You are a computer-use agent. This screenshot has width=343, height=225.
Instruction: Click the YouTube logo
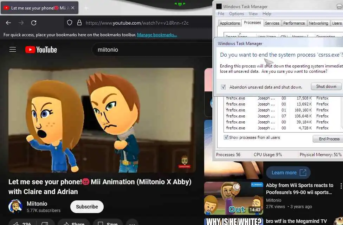(41, 50)
